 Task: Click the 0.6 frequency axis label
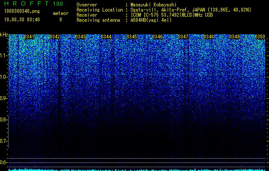coord(3,162)
